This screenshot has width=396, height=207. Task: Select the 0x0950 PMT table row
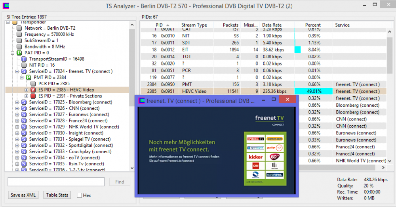pyautogui.click(x=263, y=84)
